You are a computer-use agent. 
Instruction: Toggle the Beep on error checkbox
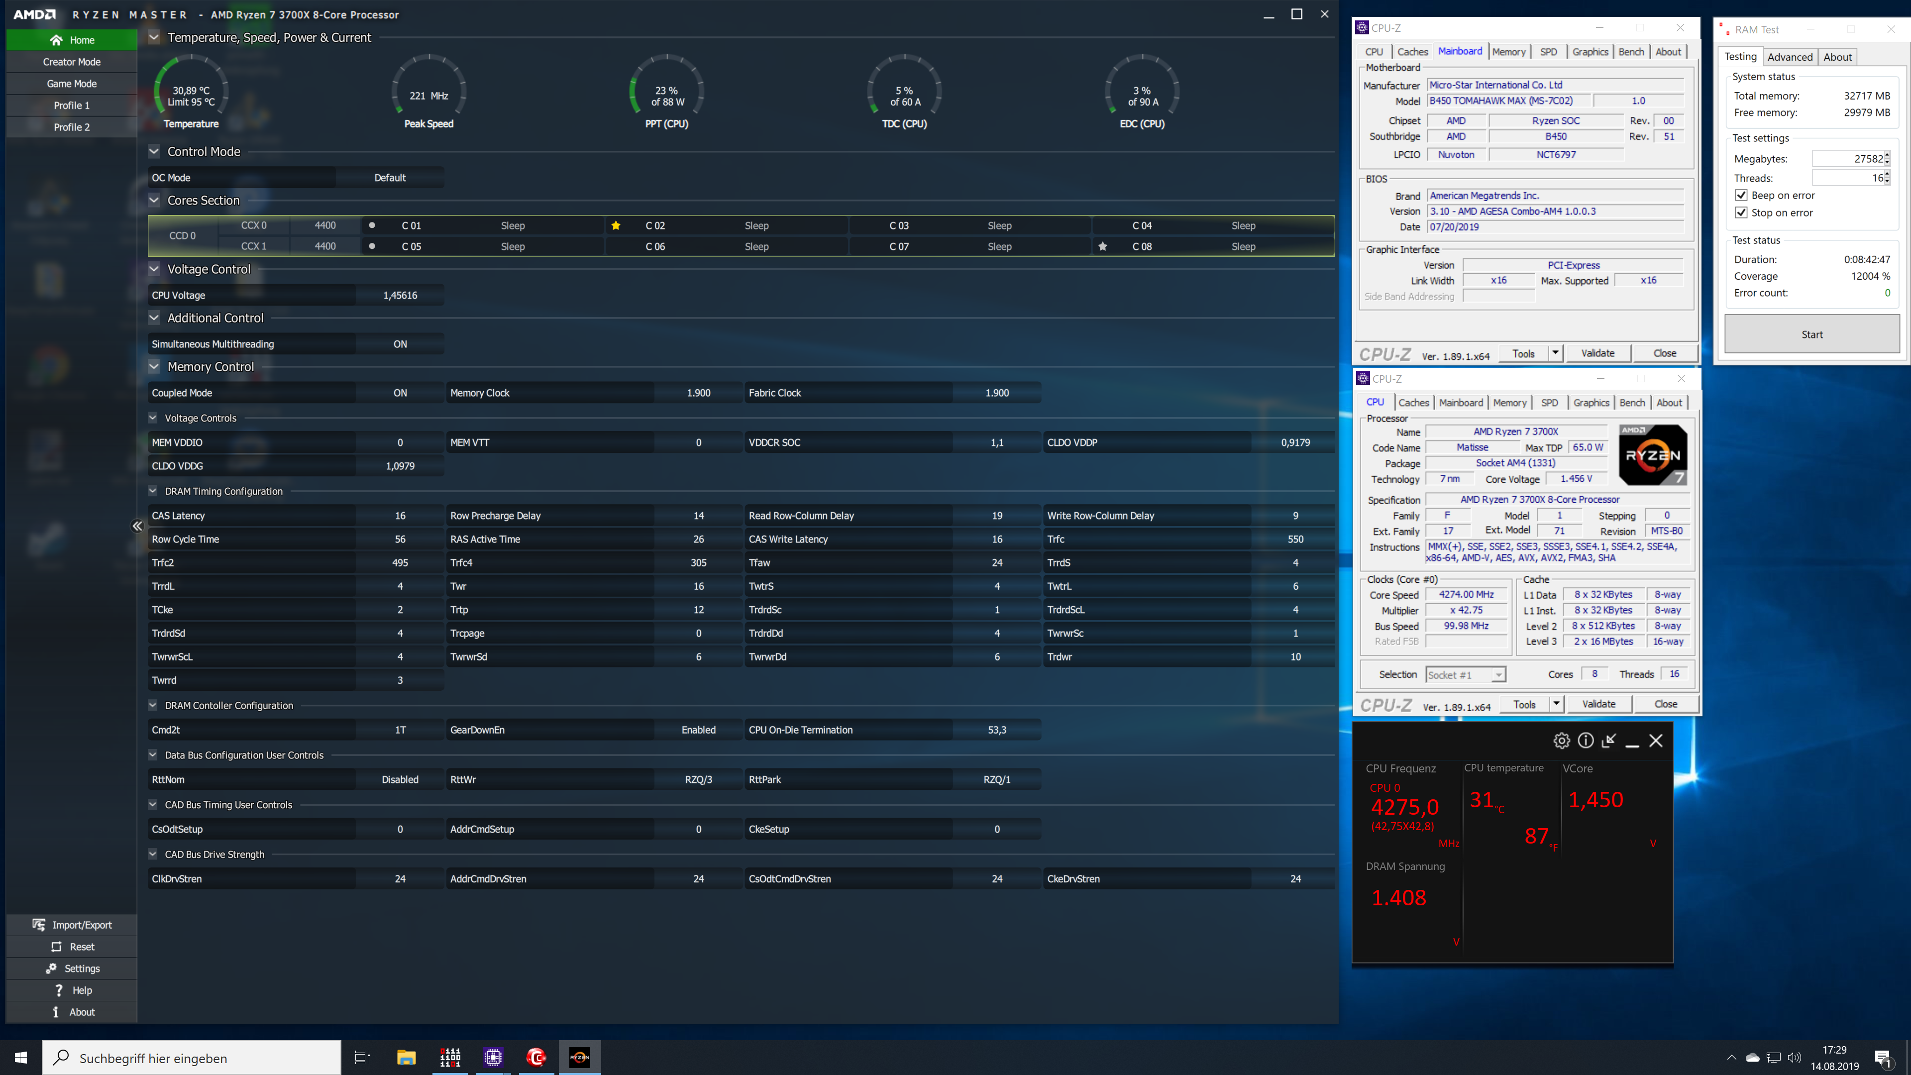(x=1741, y=195)
